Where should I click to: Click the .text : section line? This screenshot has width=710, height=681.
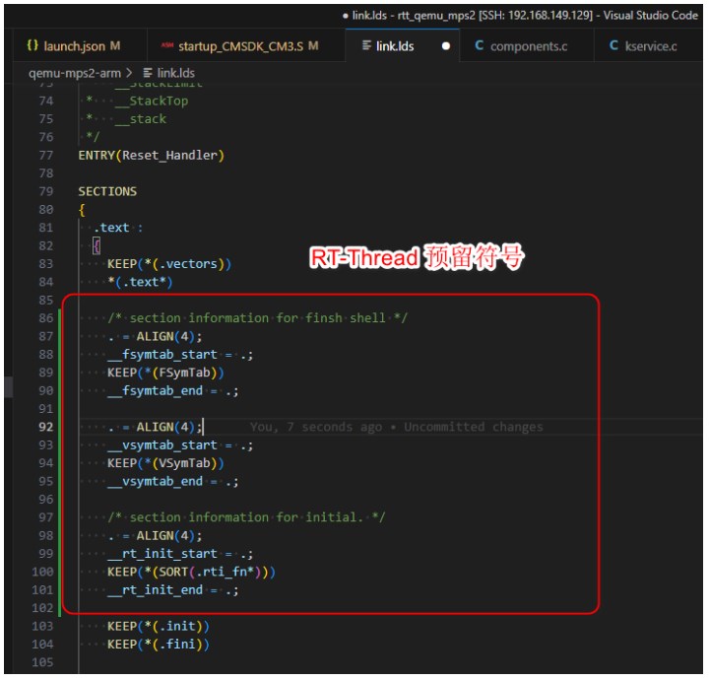click(118, 228)
